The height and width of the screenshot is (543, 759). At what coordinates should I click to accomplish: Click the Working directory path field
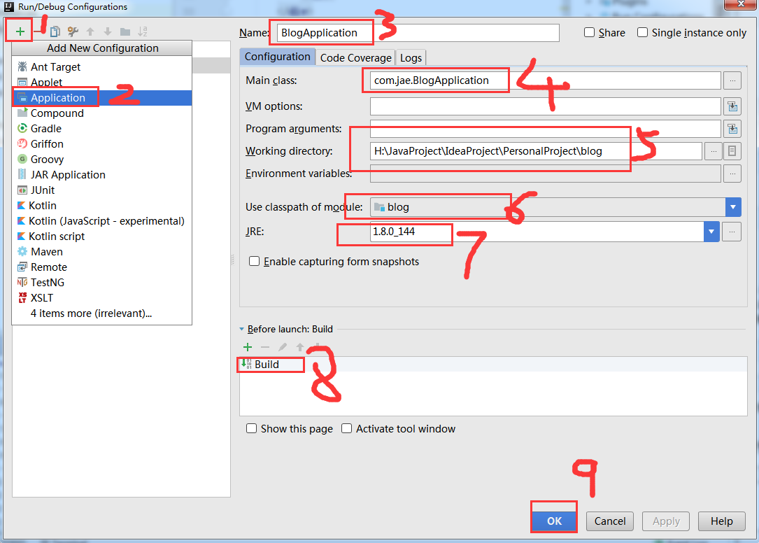click(x=537, y=151)
